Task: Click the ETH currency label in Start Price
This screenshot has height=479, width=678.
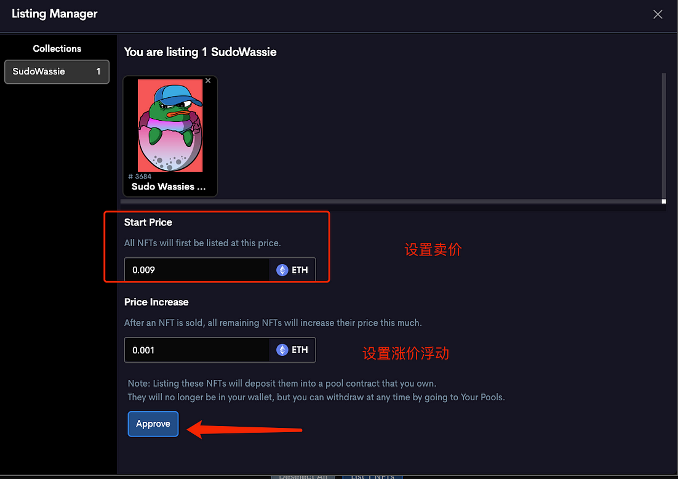Action: coord(300,270)
